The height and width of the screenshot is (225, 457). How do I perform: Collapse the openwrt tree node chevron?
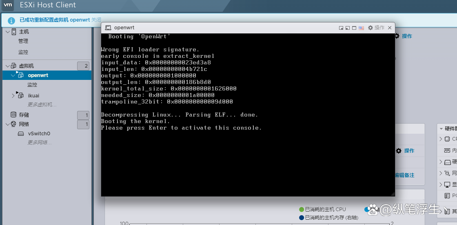[13, 75]
